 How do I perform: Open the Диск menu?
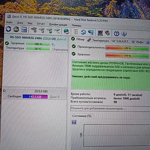(x=20, y=23)
